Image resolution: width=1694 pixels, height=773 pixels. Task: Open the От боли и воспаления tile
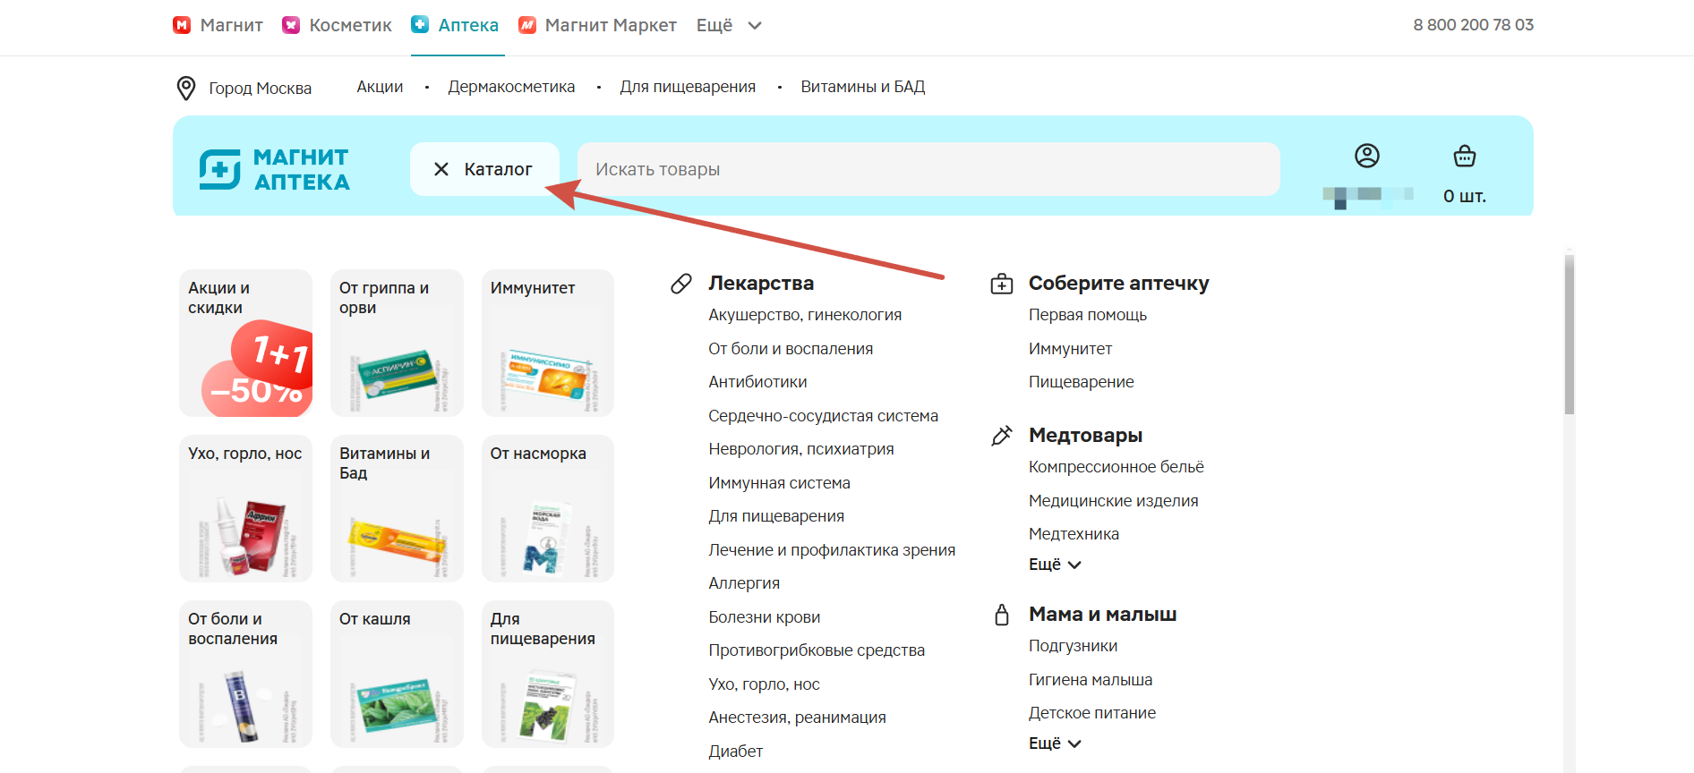(245, 674)
